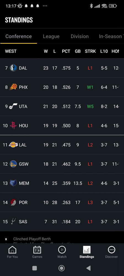Switch to the Division tab
This screenshot has height=276, width=124.
point(80,36)
